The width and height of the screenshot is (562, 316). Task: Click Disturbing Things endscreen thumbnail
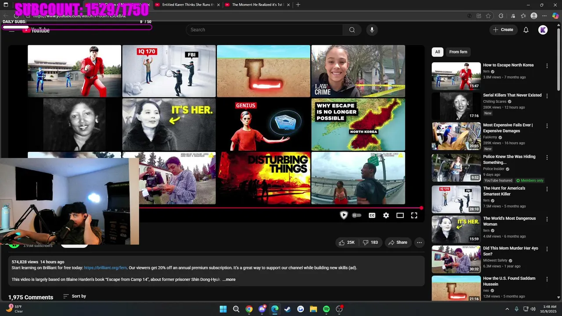tap(263, 178)
